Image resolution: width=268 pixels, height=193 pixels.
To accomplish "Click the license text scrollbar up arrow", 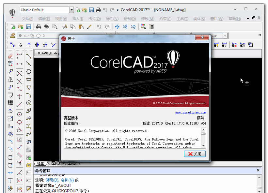I will [x=203, y=130].
